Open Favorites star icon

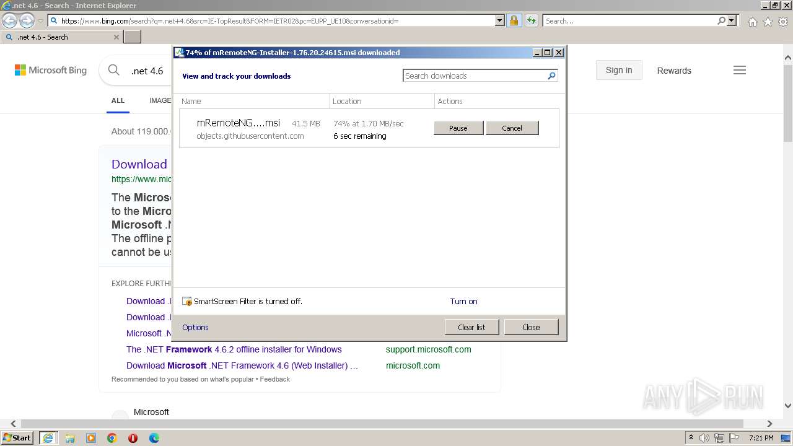768,22
